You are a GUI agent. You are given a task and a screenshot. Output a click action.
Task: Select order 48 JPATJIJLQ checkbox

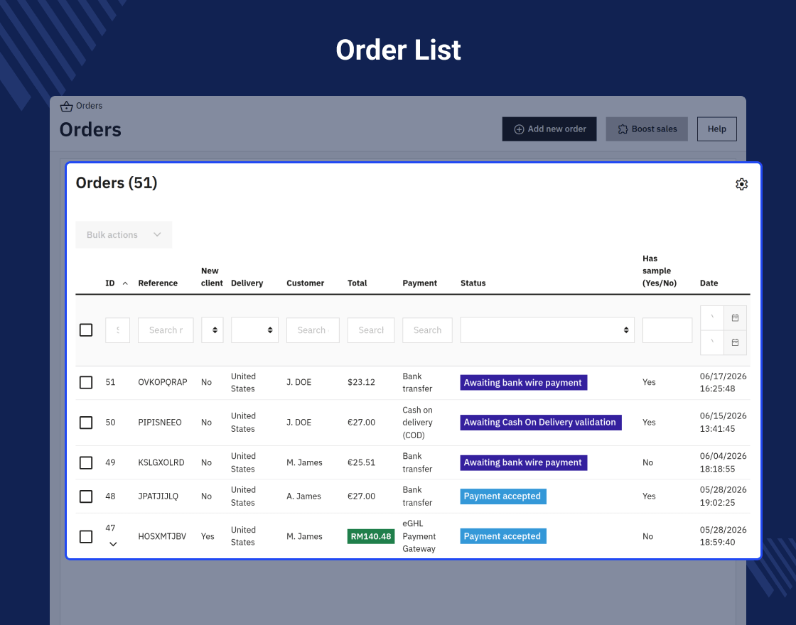(x=86, y=496)
